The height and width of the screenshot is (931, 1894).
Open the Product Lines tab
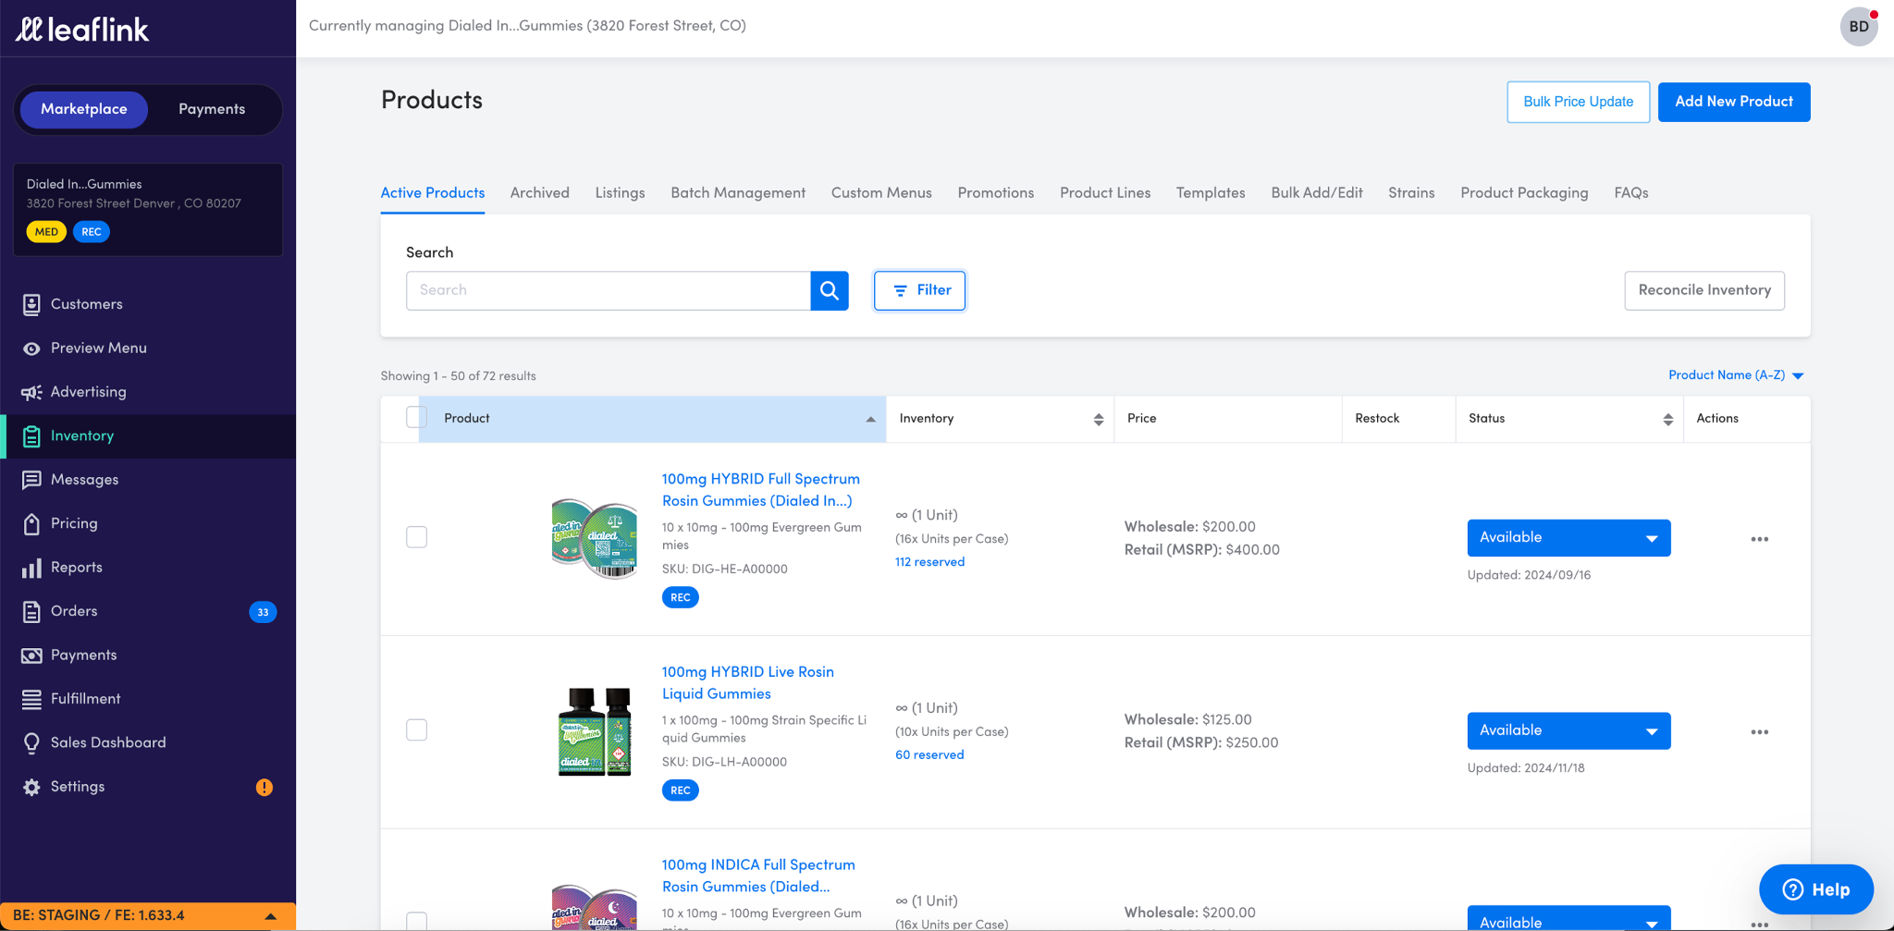(1105, 193)
